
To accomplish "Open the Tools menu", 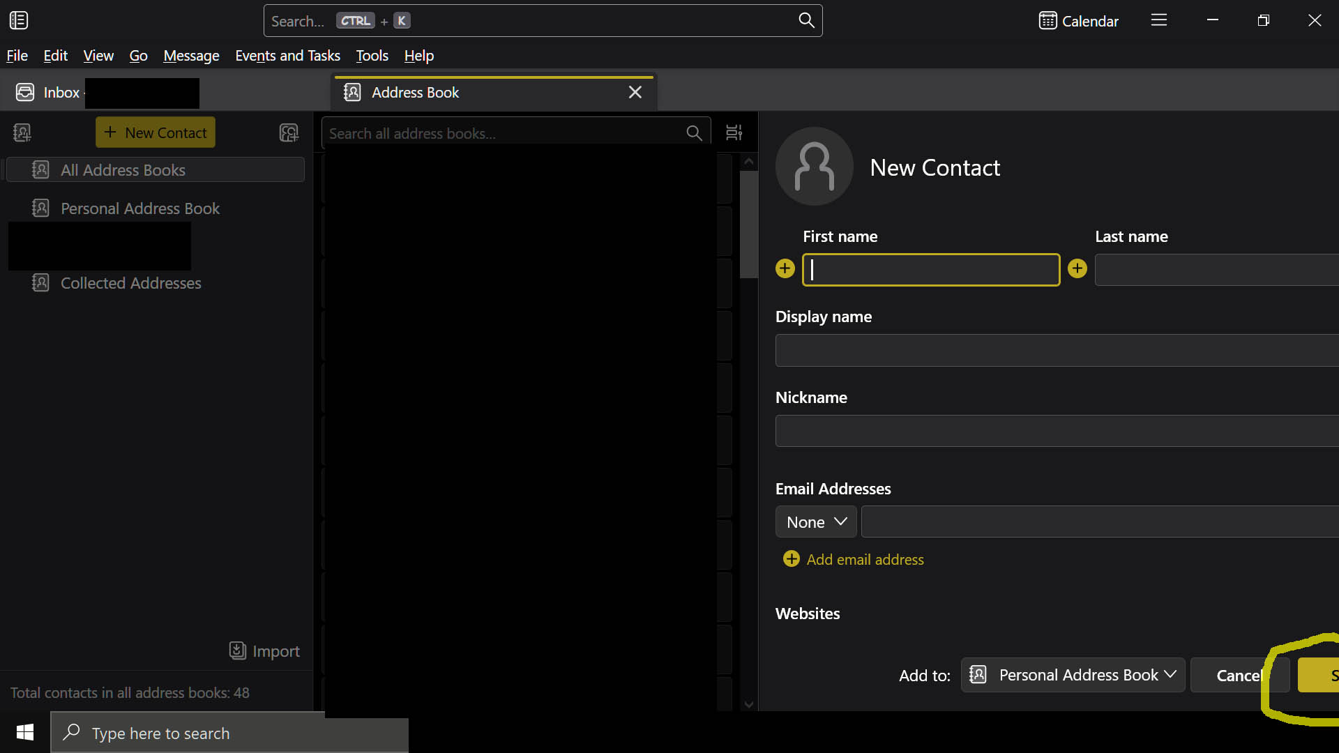I will [x=372, y=56].
